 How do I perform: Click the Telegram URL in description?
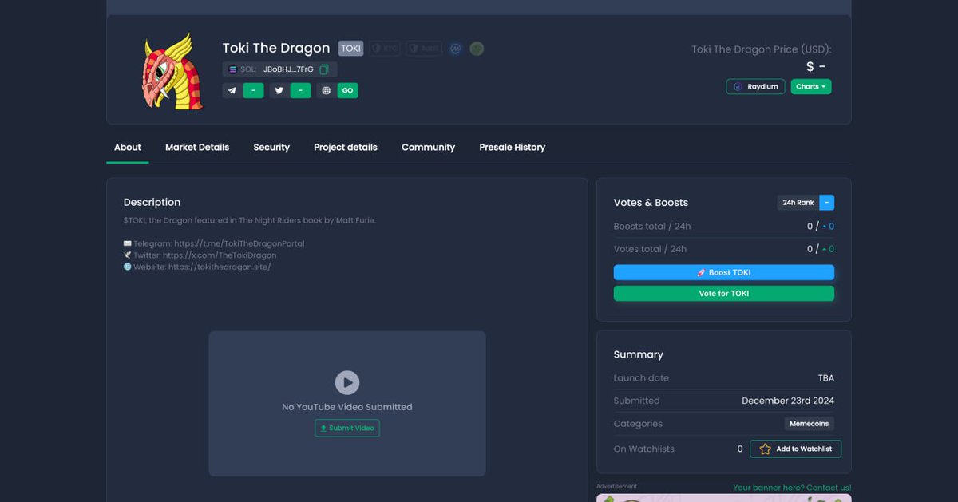click(x=239, y=243)
